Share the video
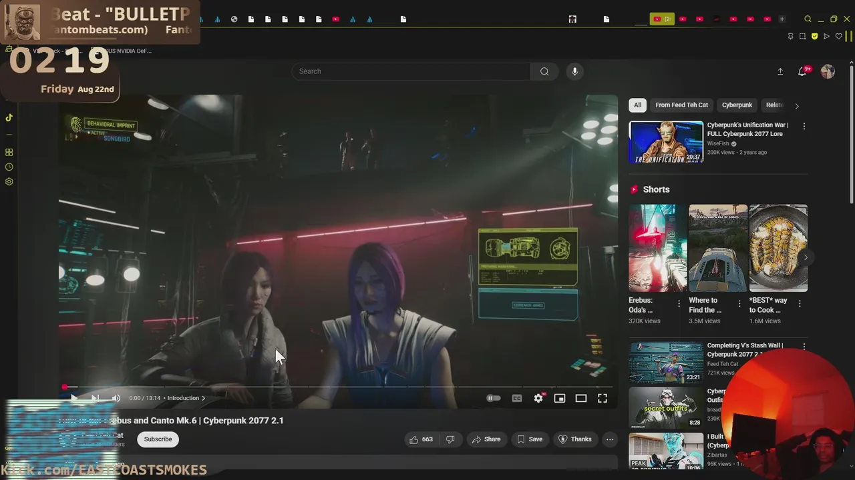The height and width of the screenshot is (480, 855). pos(486,439)
